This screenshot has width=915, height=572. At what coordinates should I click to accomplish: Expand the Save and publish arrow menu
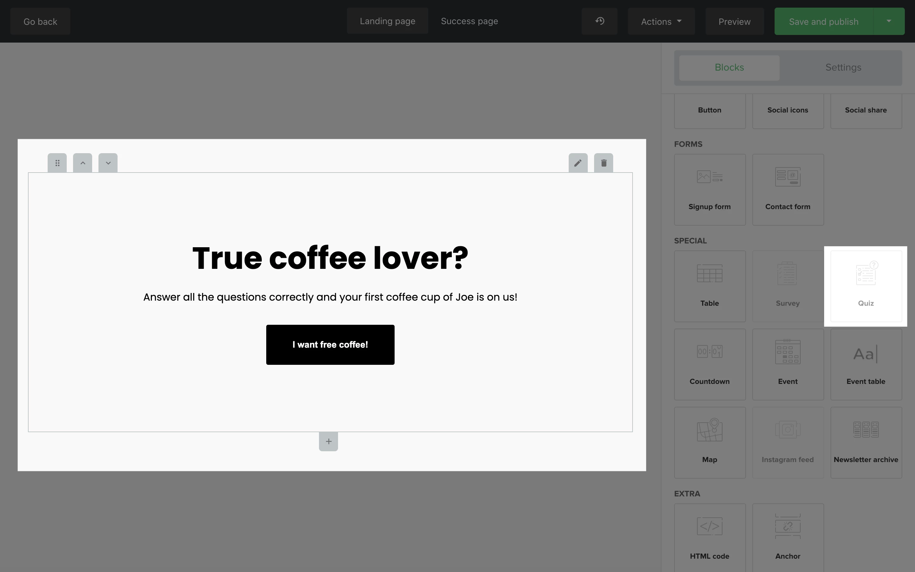point(889,21)
